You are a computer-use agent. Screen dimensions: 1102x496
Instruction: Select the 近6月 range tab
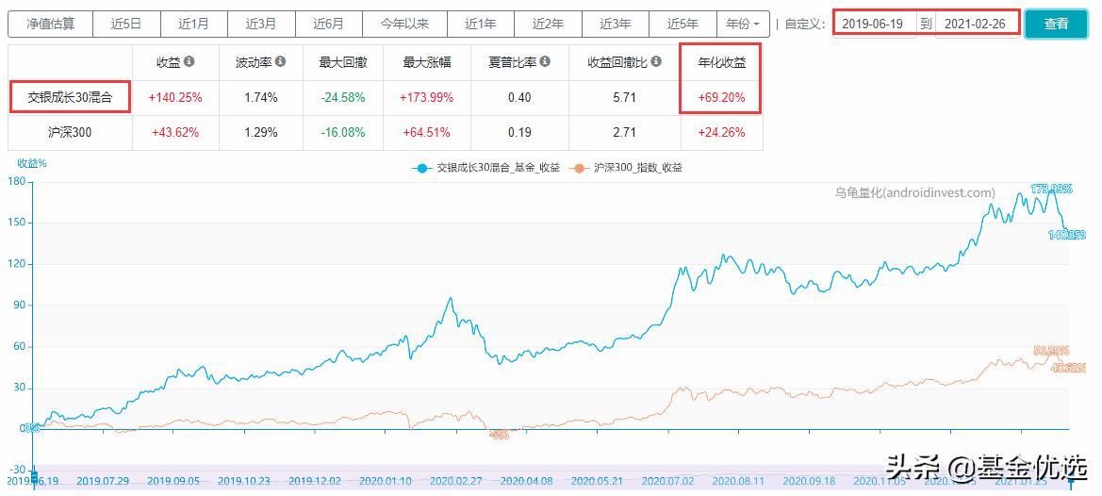coord(329,24)
